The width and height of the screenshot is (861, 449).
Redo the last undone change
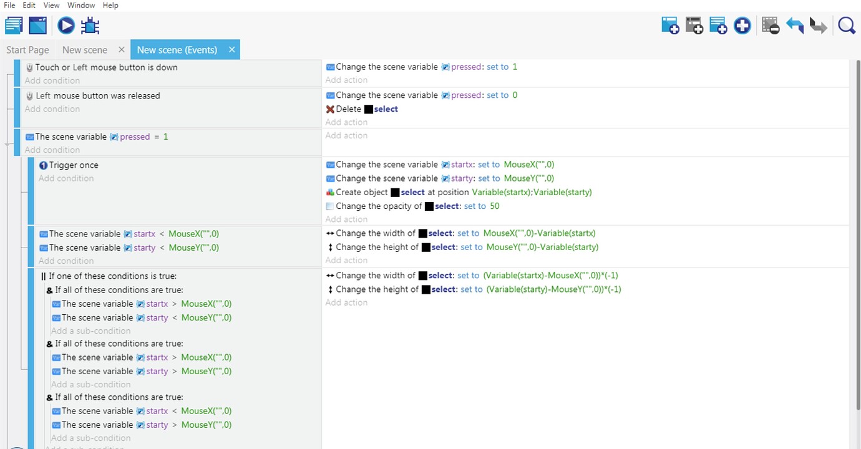(818, 26)
